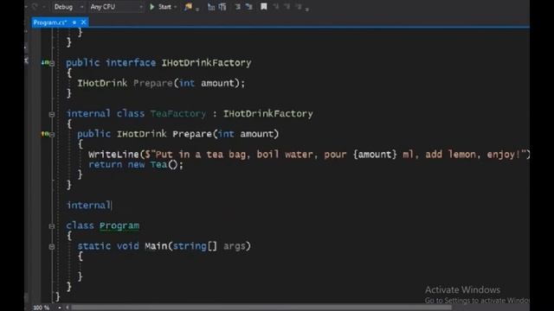
Task: Click the inheritance margin icon beside the IHotDrinkFactory interface
Action: click(x=45, y=63)
